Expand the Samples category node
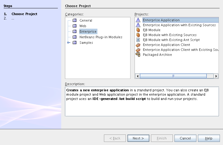Viewport: 223px width, 145px height. (x=68, y=43)
